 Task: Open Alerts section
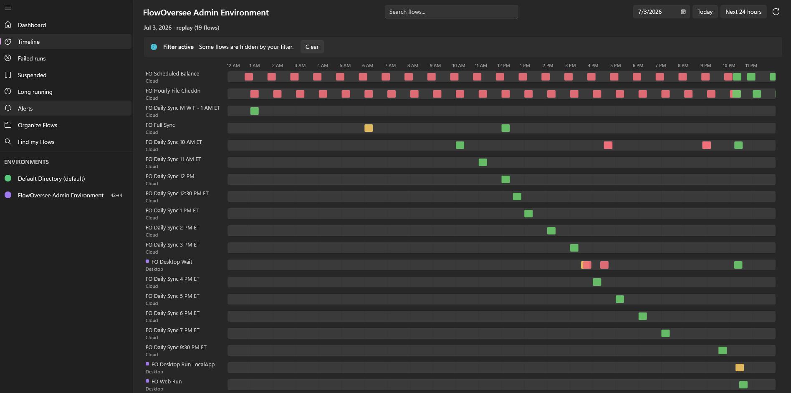66,108
